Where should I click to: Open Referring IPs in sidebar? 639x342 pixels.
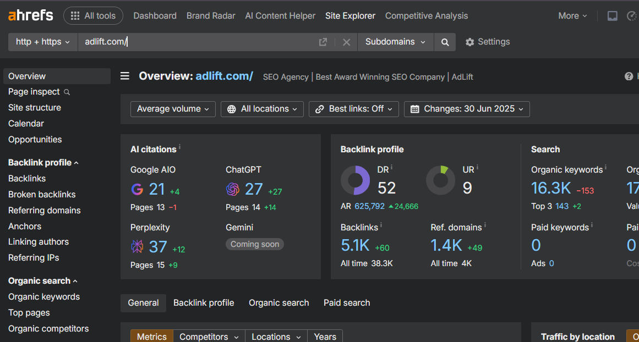click(x=34, y=258)
